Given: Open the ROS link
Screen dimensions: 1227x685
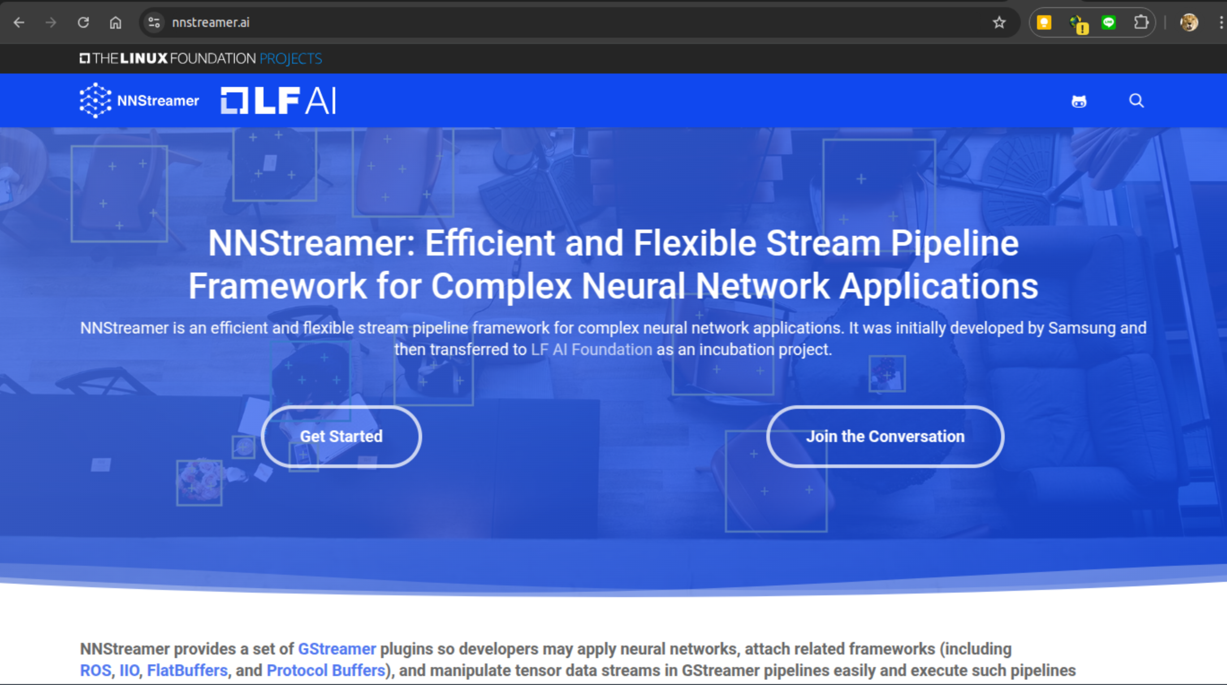Looking at the screenshot, I should pos(96,670).
